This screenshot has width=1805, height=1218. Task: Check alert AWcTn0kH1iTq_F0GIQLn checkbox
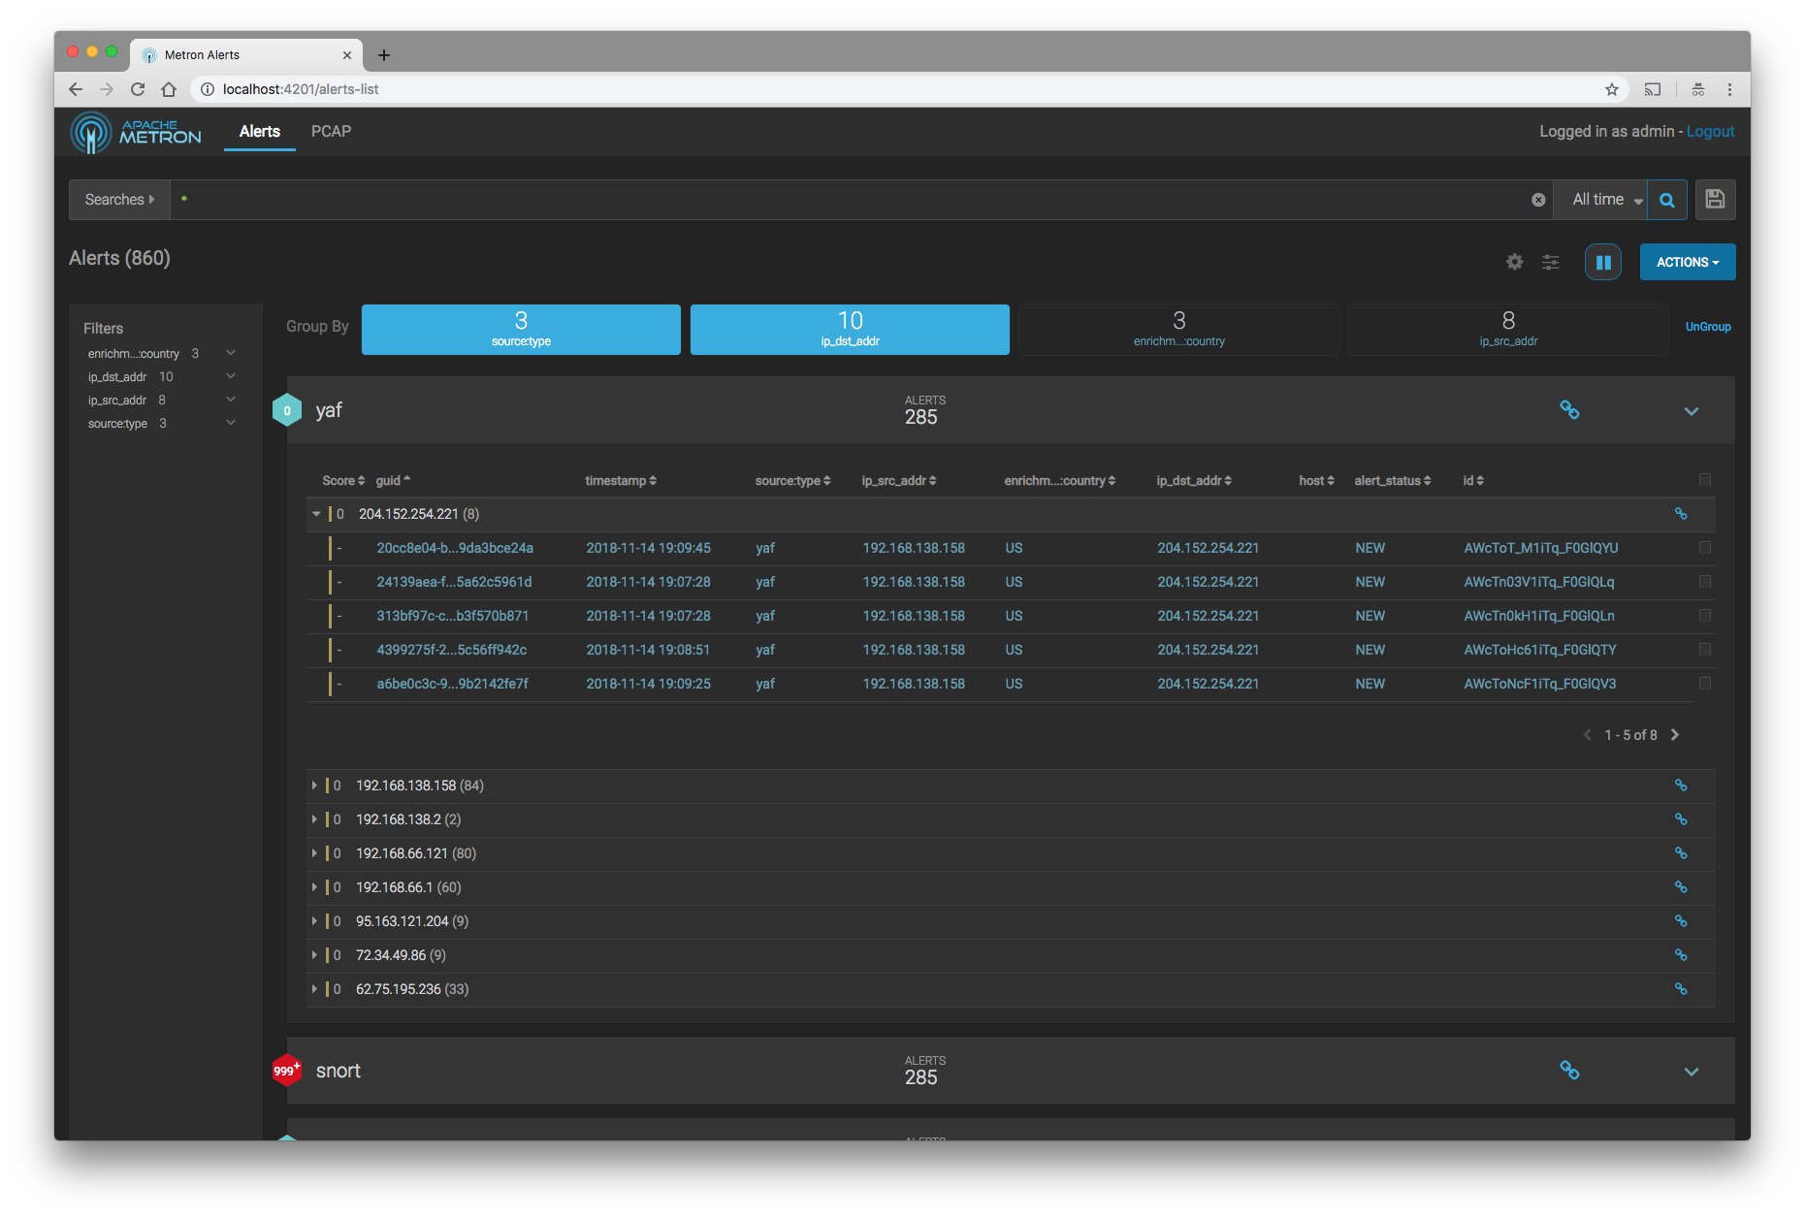coord(1705,616)
